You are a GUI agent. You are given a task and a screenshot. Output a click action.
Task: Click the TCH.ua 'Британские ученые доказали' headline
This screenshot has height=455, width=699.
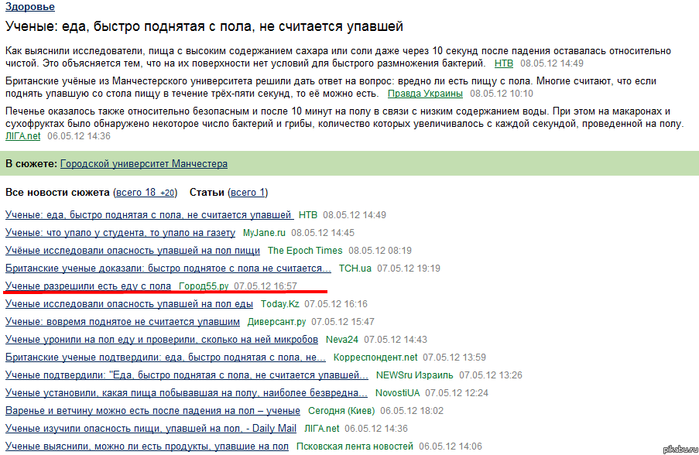pos(168,268)
